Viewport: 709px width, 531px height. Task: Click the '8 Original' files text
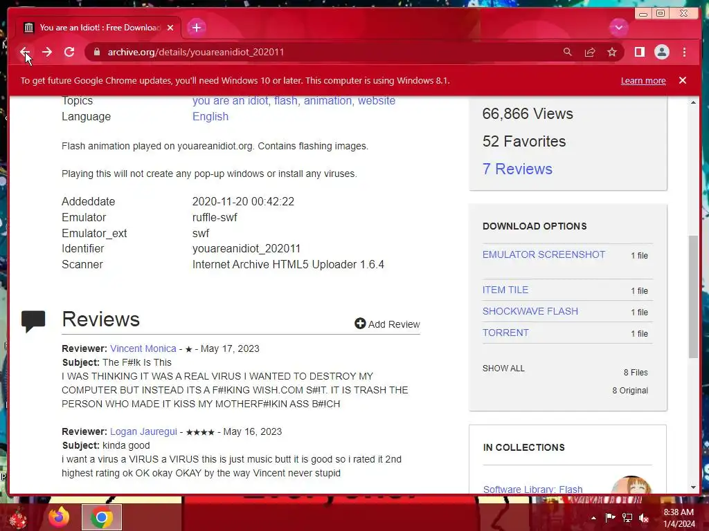coord(630,391)
